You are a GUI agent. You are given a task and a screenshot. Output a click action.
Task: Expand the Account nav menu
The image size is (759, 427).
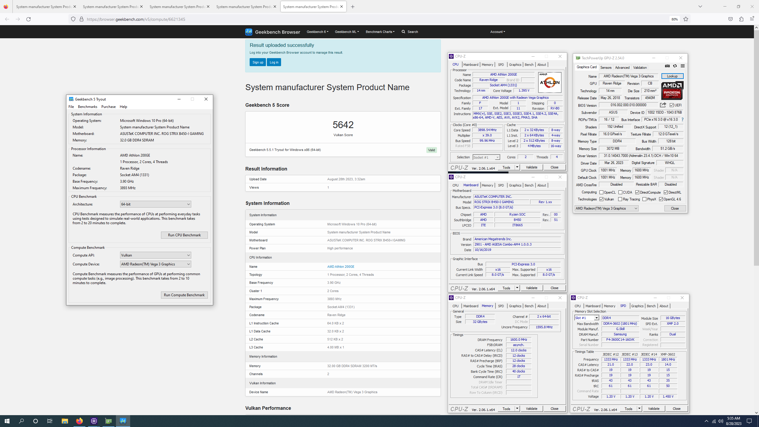click(x=498, y=32)
